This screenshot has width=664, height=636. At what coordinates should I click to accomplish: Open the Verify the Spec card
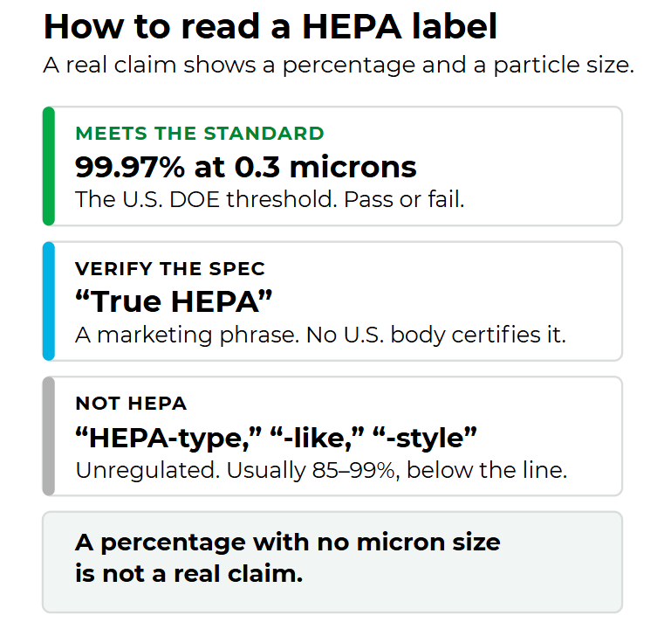point(332,301)
